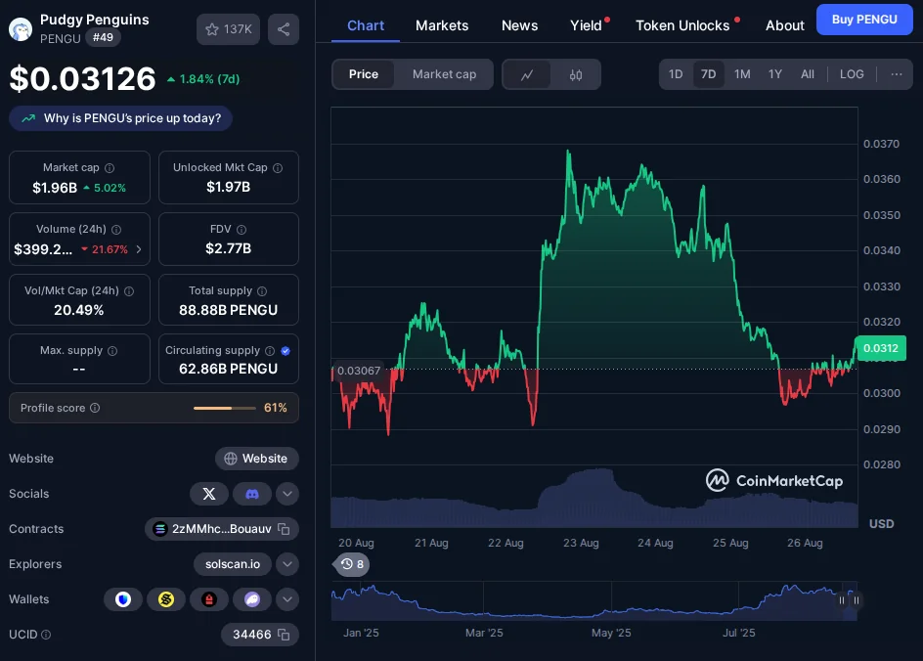923x661 pixels.
Task: Open the first blue shield wallet icon
Action: 123,599
